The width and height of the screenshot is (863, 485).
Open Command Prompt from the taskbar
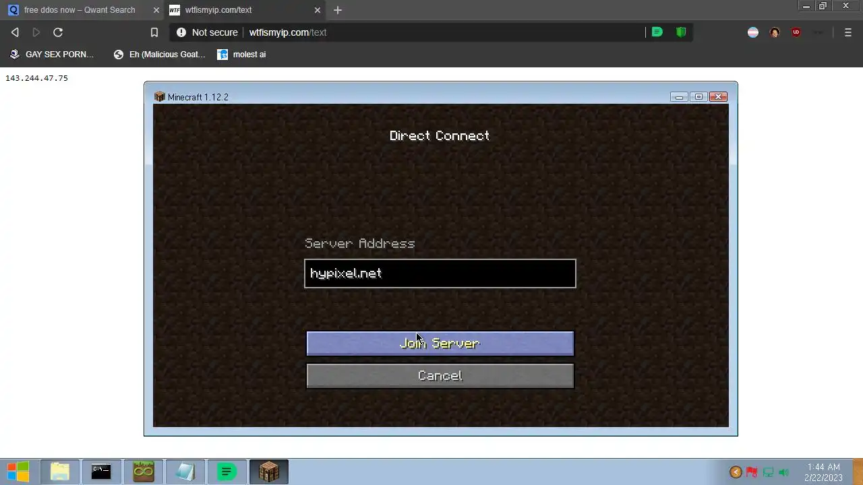[x=101, y=472]
